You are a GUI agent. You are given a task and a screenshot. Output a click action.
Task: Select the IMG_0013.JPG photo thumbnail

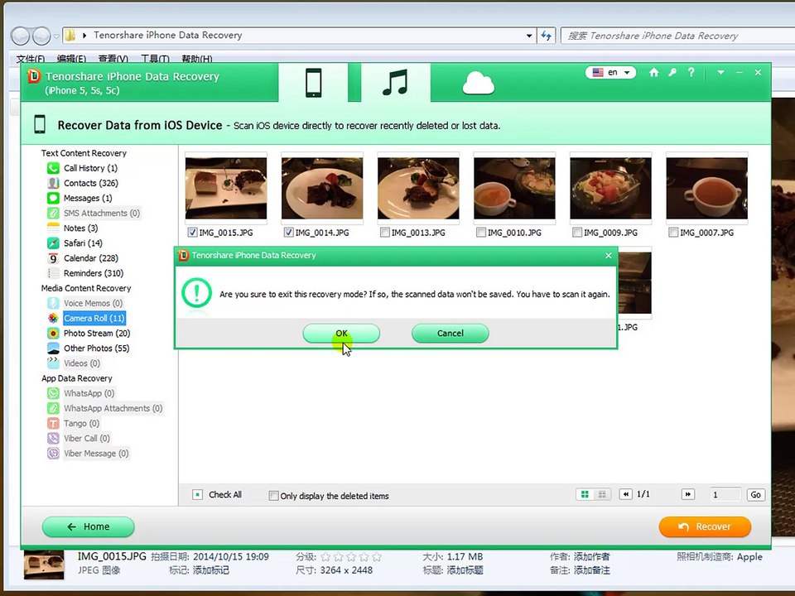[x=418, y=188]
